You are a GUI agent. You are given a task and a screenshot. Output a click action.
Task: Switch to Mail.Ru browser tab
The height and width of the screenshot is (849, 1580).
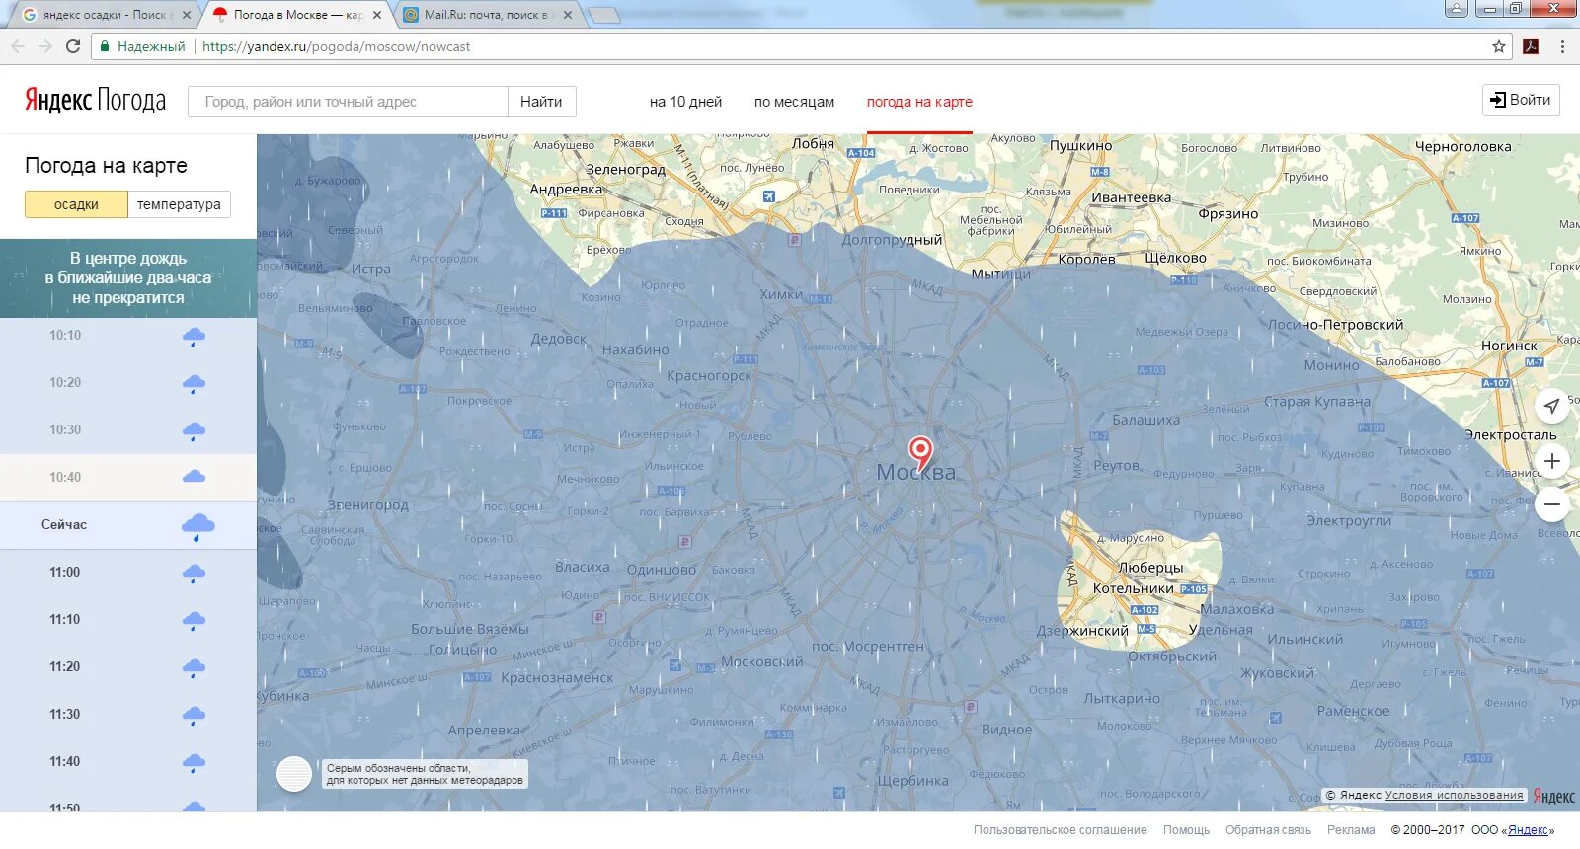(x=484, y=15)
